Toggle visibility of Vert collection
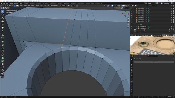Screen dimensions: 175x98 [171, 23]
